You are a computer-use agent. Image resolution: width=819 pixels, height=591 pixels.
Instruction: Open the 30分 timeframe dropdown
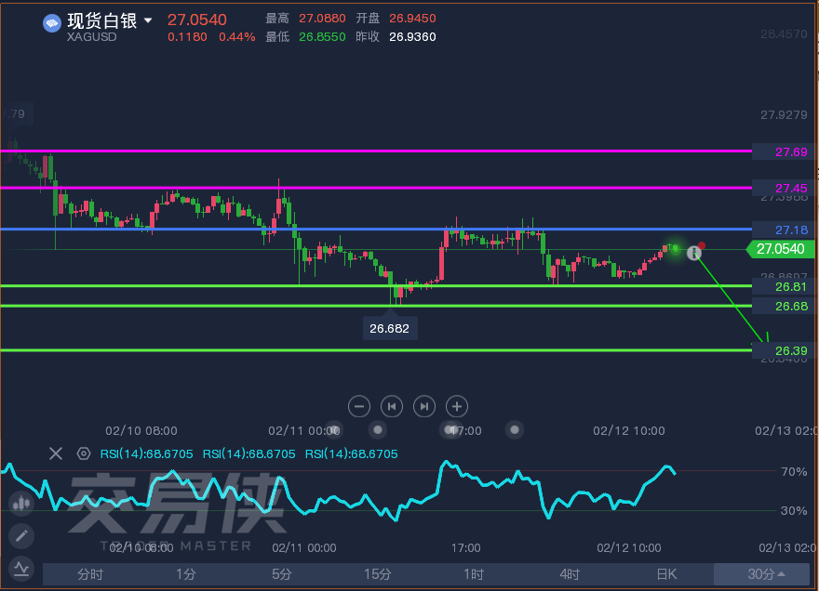point(765,574)
